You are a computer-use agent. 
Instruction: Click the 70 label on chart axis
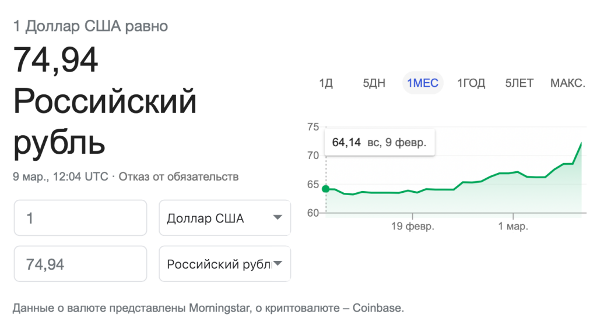(x=313, y=156)
